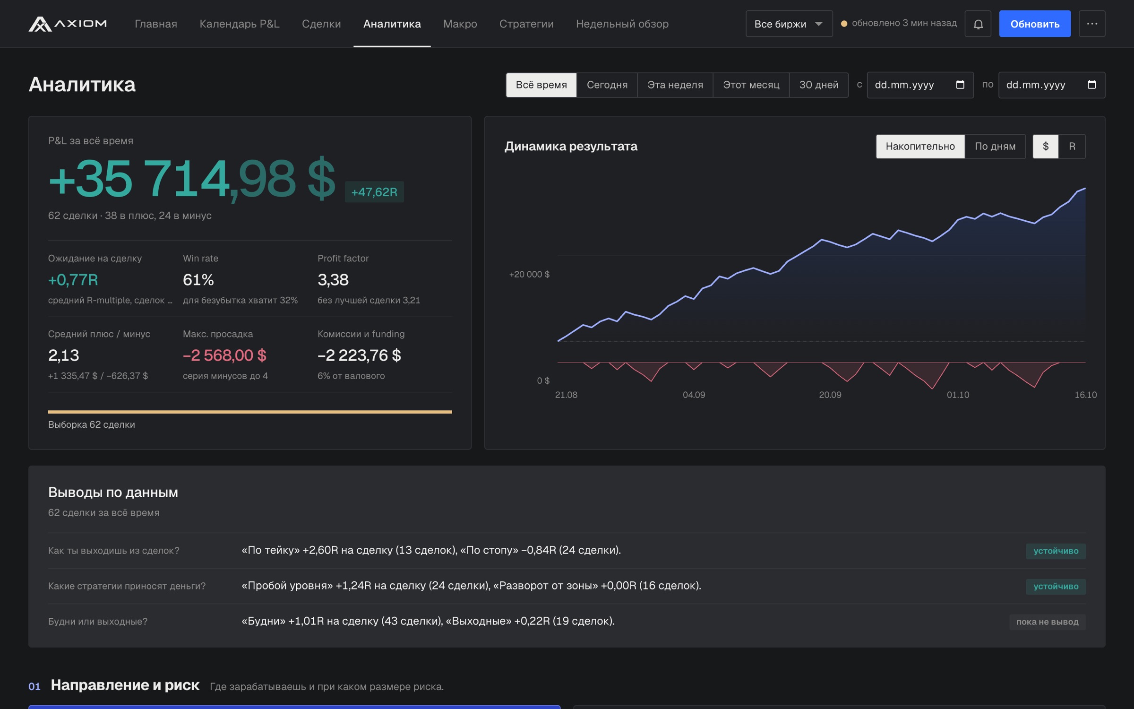The height and width of the screenshot is (709, 1134).
Task: Show chart values in R units
Action: tap(1072, 146)
